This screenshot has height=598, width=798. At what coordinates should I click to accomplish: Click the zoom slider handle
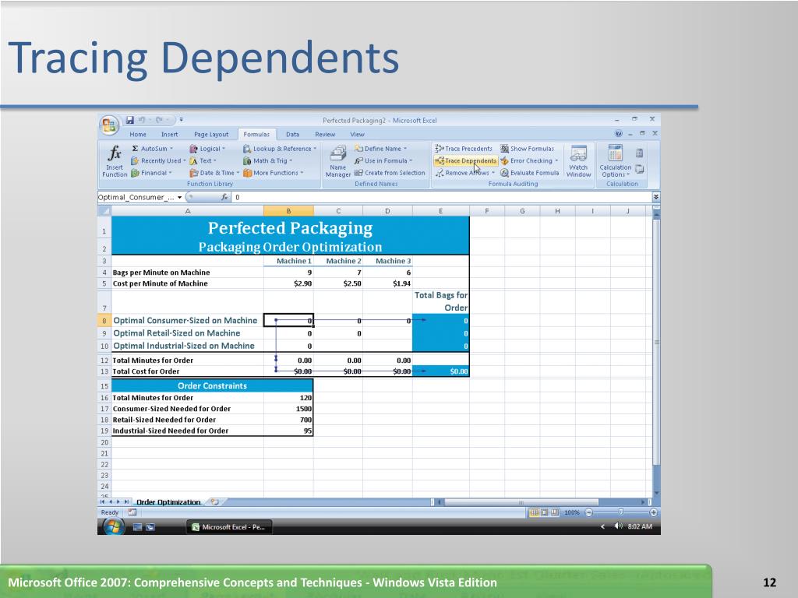tap(621, 512)
